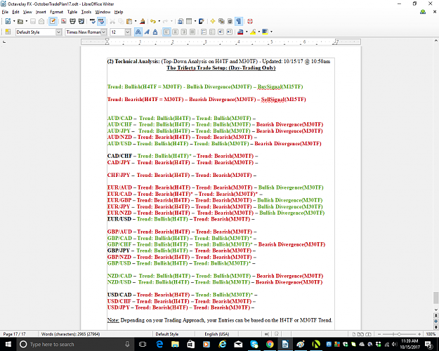The height and width of the screenshot is (351, 439).
Task: Toggle Nonprinting Characters pilcrow icon
Action: pos(238,21)
